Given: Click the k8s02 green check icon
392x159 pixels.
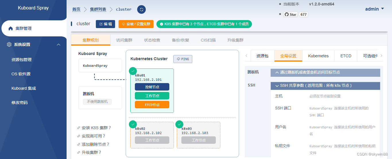Looking at the screenshot, I should coord(133,124).
